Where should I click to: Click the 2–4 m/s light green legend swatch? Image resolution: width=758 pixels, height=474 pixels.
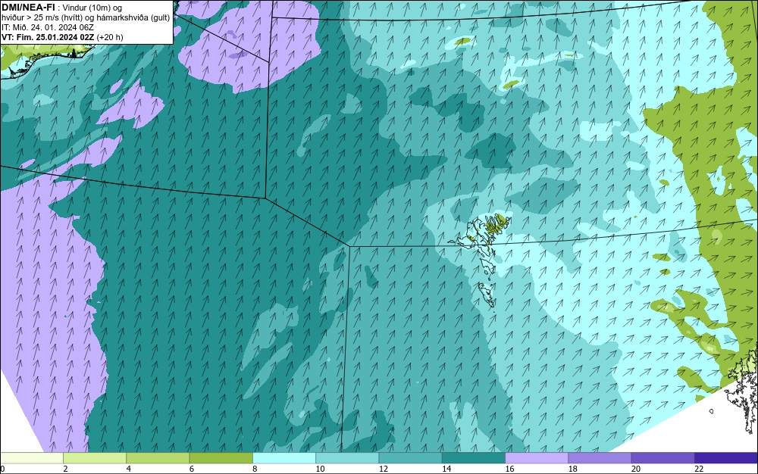point(95,458)
